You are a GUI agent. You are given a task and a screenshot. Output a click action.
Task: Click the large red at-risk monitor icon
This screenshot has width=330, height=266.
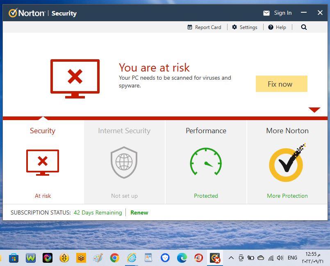(75, 79)
